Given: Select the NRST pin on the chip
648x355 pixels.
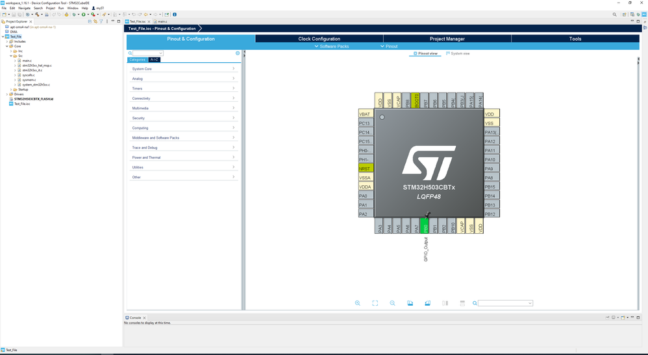Looking at the screenshot, I should tap(366, 168).
